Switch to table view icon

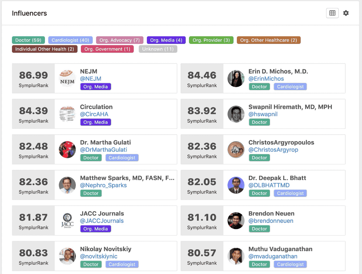[332, 13]
